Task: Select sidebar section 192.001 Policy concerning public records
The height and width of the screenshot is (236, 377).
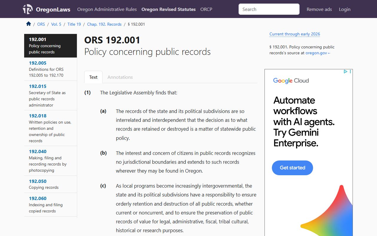Action: click(50, 46)
